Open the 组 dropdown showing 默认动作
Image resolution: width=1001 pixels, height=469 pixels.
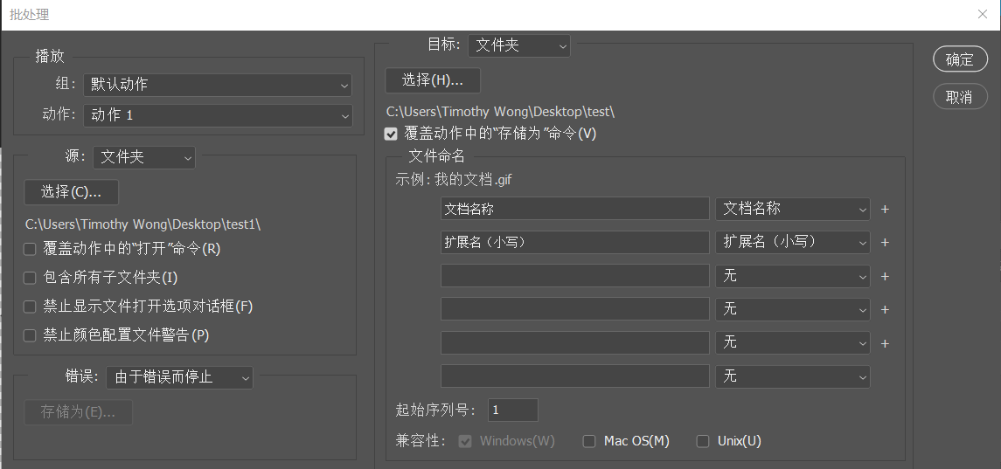[218, 85]
